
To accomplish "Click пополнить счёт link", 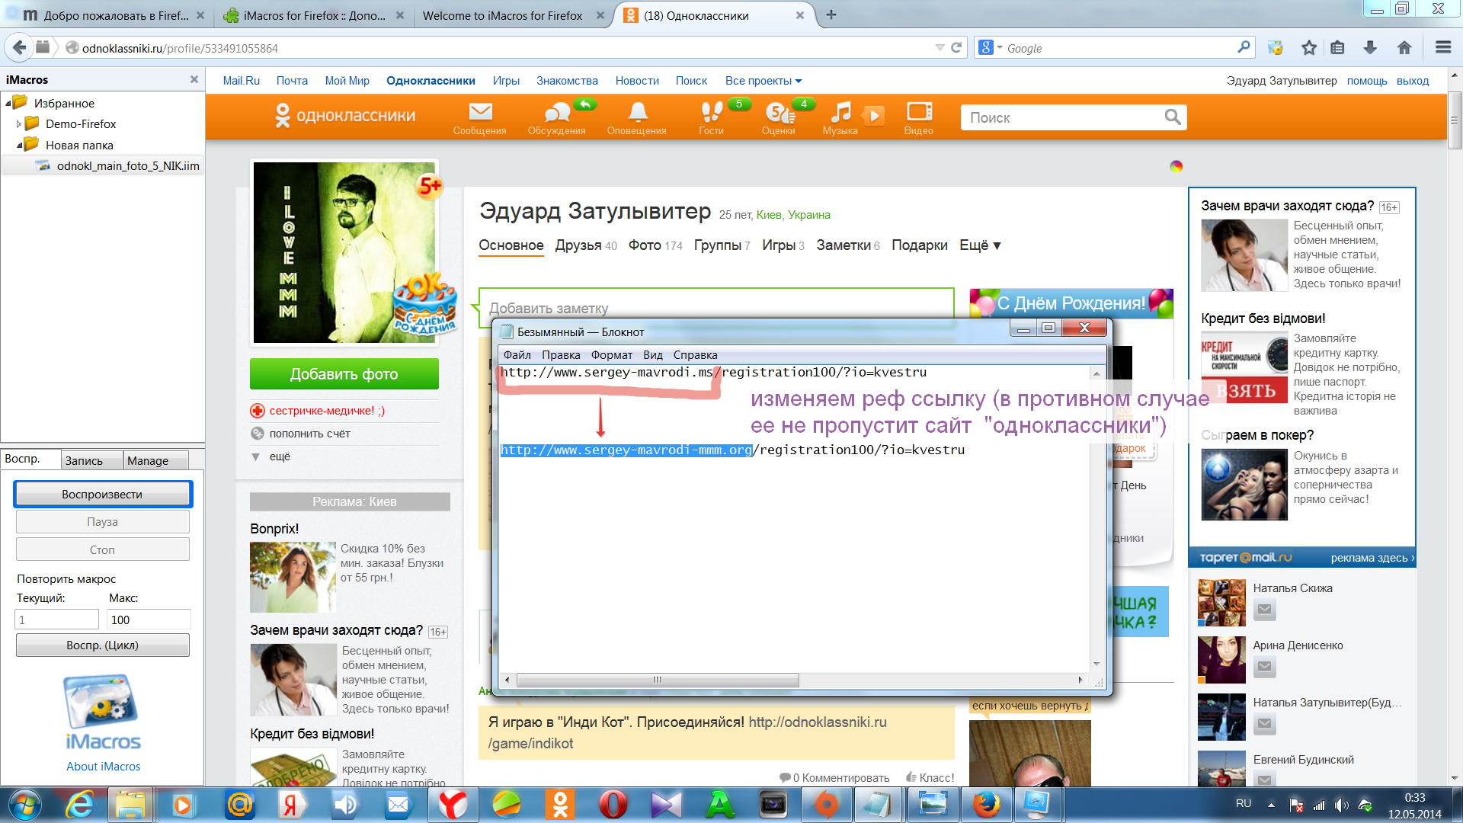I will pos(309,434).
